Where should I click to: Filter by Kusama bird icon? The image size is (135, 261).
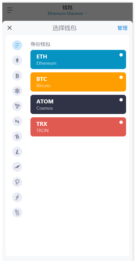pos(17,167)
